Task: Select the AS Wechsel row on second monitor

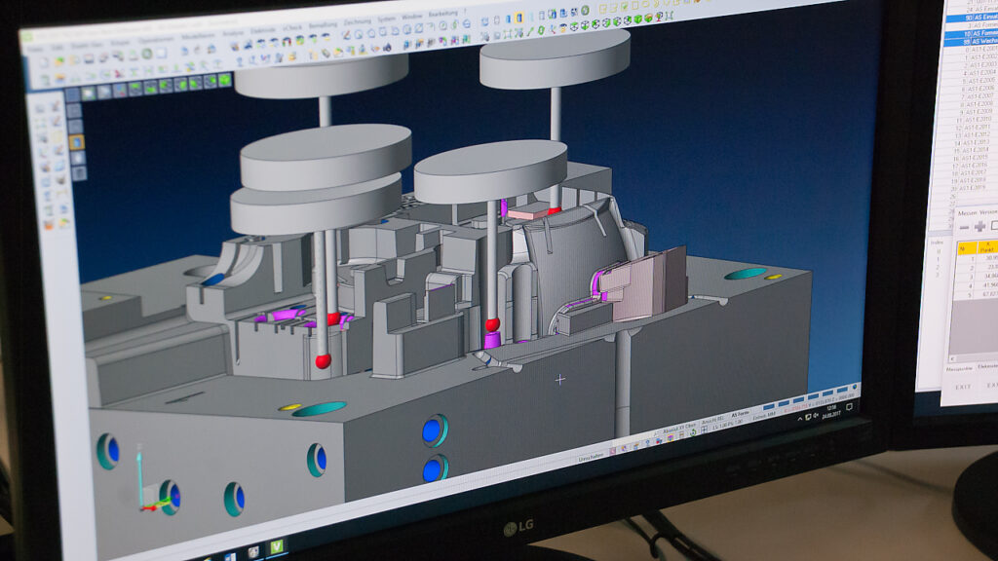Action: [x=972, y=41]
